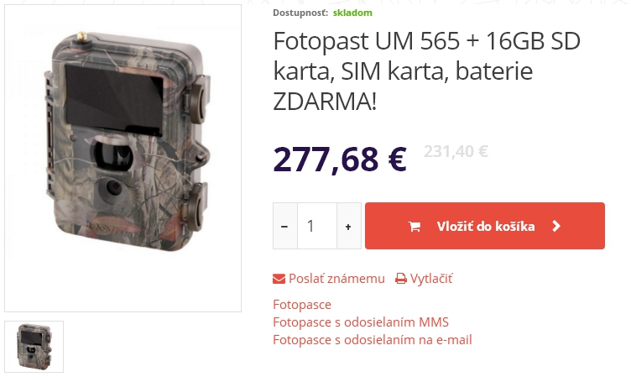The image size is (631, 382).
Task: Click the large trail camera product image
Action: pyautogui.click(x=123, y=158)
